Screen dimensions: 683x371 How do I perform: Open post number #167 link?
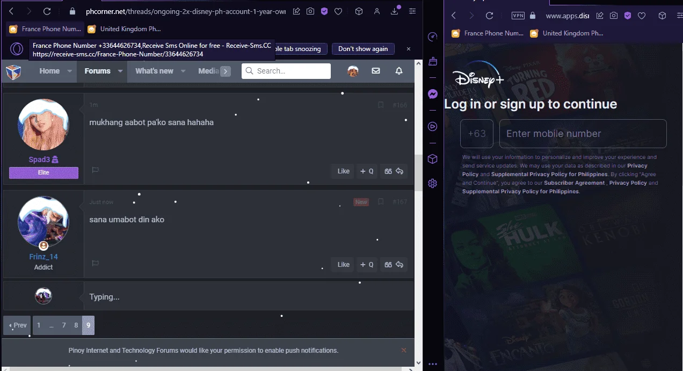tap(399, 202)
